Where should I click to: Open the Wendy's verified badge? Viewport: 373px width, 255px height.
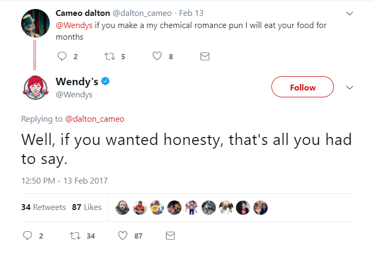105,82
